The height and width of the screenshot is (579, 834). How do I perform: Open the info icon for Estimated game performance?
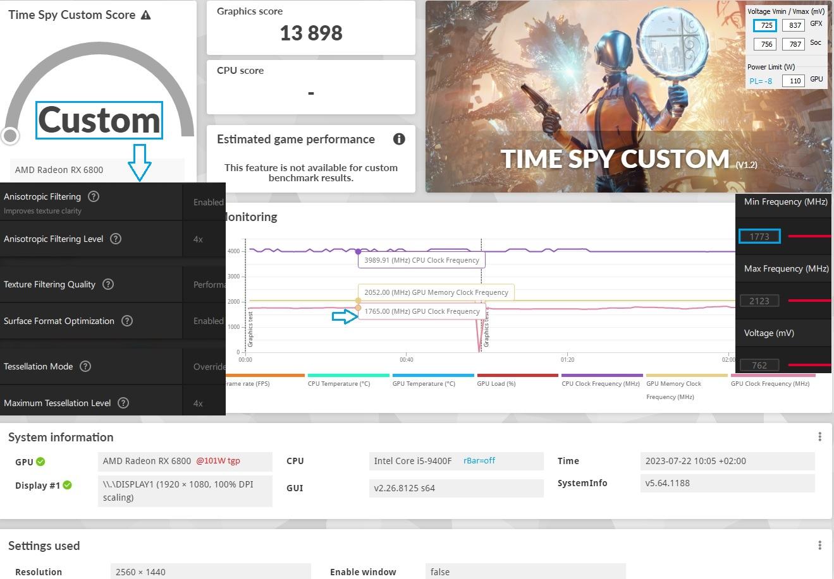399,139
